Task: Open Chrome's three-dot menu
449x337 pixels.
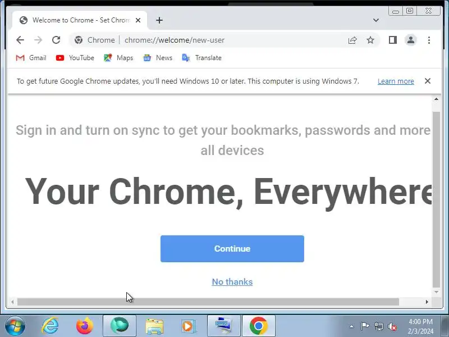Action: click(429, 40)
